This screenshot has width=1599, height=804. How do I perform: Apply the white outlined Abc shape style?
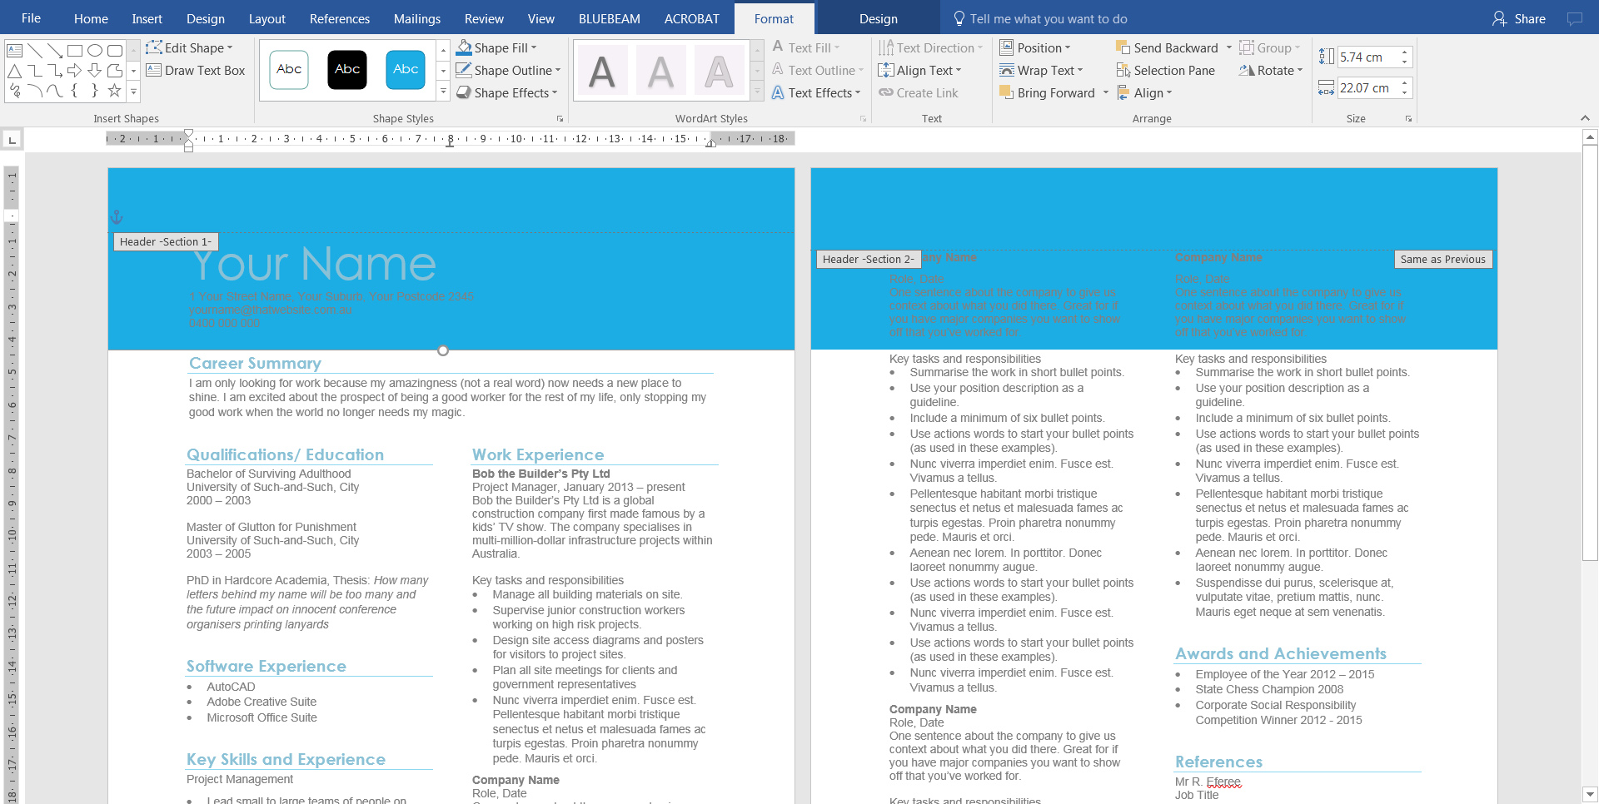point(289,70)
